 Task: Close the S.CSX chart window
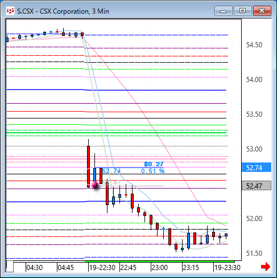pos(262,11)
